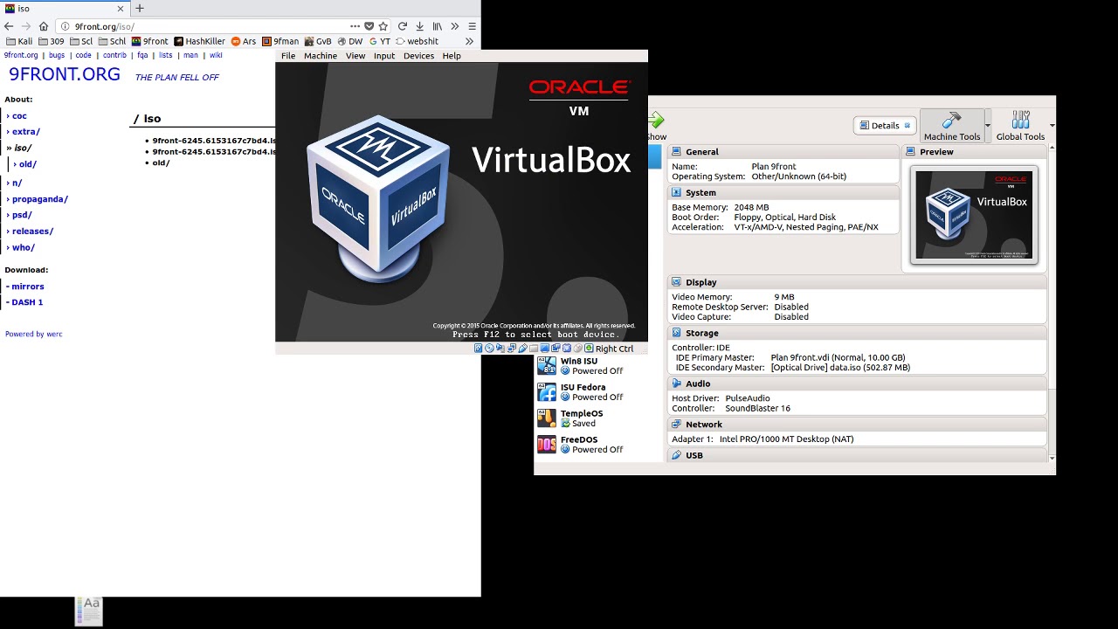Expand the Machine Tools dropdown arrow
1118x629 pixels.
pos(988,126)
